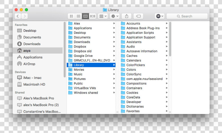The image size is (222, 133).
Task: Go back with the left arrow button
Action: 18,16
